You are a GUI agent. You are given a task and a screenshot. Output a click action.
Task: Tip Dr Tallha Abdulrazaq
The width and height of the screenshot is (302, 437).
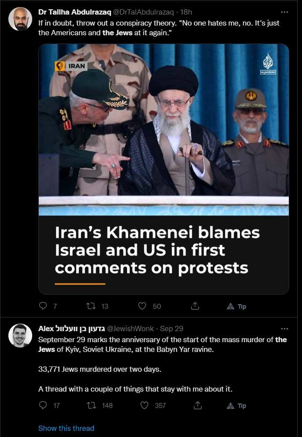[x=236, y=306]
